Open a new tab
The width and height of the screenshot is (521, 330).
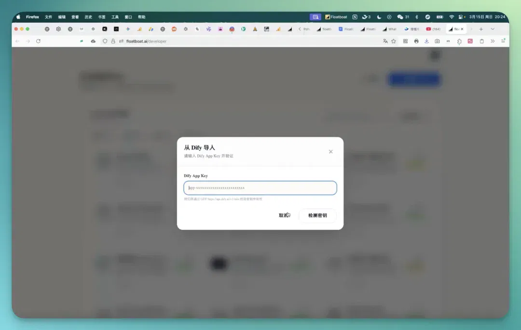coord(481,29)
